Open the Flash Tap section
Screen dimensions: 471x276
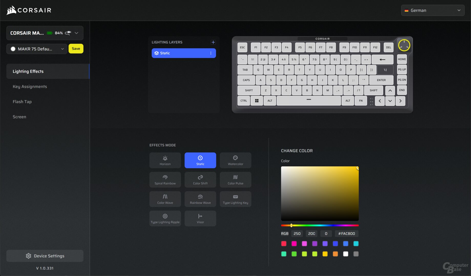(22, 101)
